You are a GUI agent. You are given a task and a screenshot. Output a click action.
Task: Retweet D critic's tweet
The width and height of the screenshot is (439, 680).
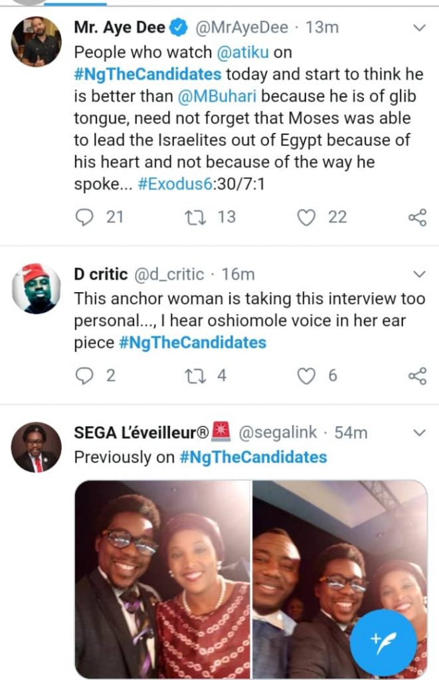pos(193,376)
